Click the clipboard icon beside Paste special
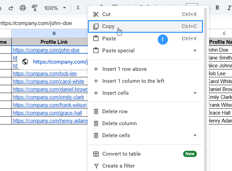This screenshot has width=232, height=171. [x=96, y=50]
